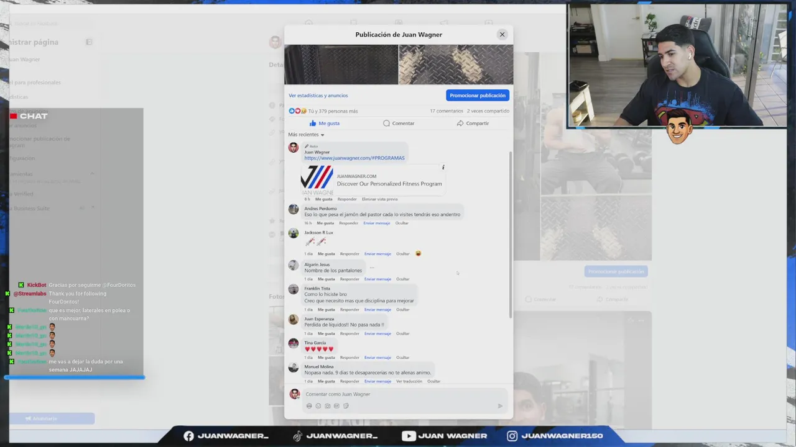Hide Franklin Tista's comment
The width and height of the screenshot is (796, 447).
403,310
